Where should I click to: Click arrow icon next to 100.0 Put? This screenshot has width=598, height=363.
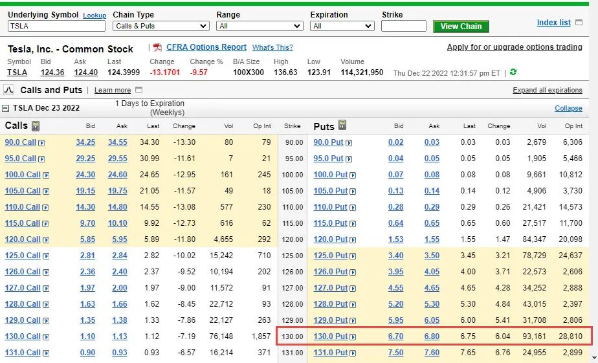(353, 175)
